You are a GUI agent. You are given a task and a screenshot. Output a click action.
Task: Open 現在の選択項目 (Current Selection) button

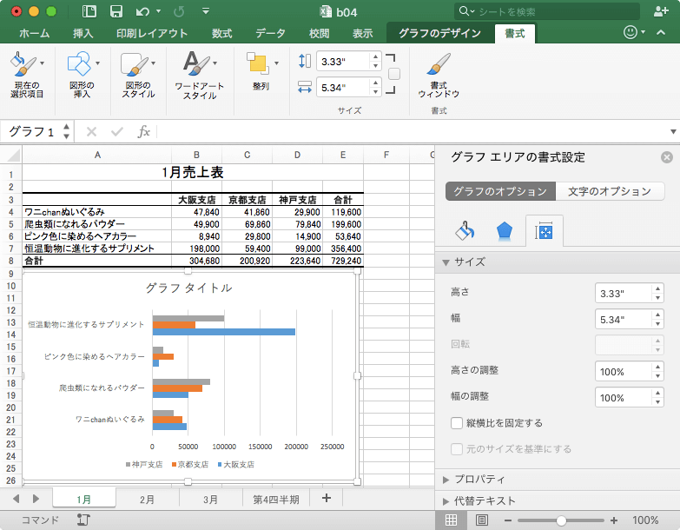[x=27, y=75]
